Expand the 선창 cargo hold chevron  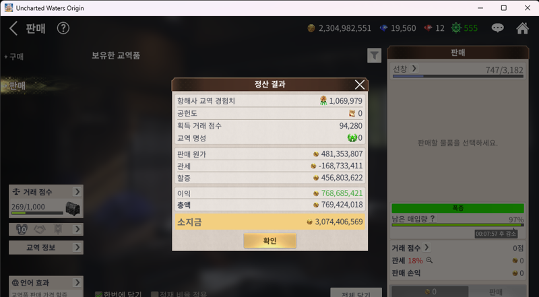(x=414, y=69)
